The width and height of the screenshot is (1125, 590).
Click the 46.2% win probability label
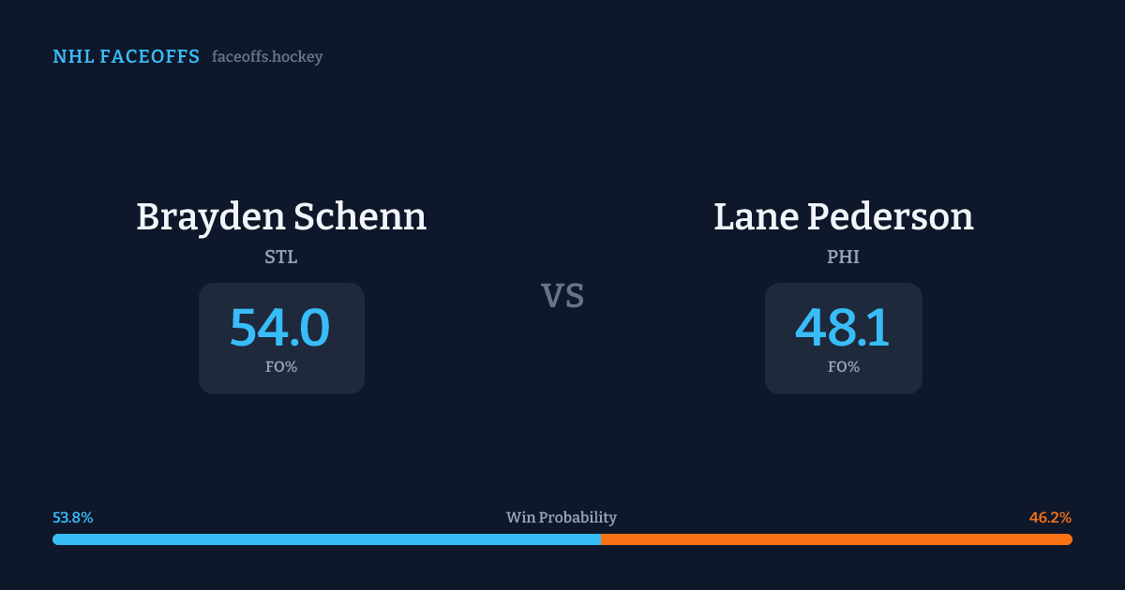1050,518
